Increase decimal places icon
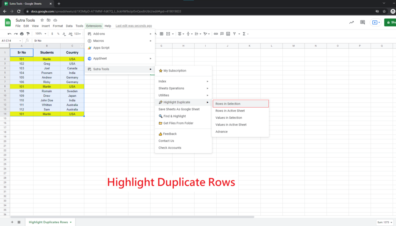 point(70,34)
